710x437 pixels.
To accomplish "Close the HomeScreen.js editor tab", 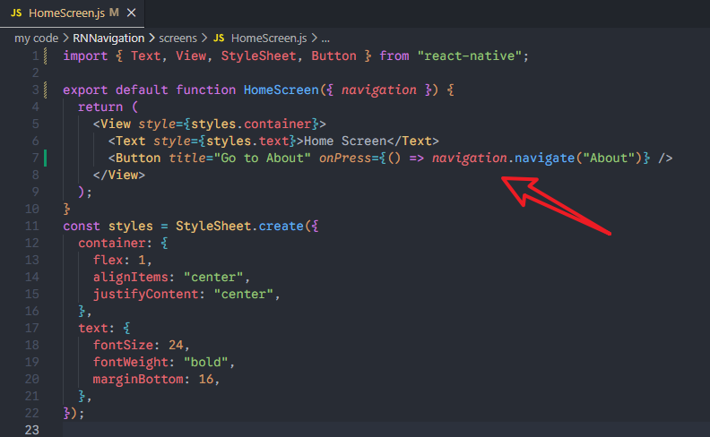I will [131, 13].
